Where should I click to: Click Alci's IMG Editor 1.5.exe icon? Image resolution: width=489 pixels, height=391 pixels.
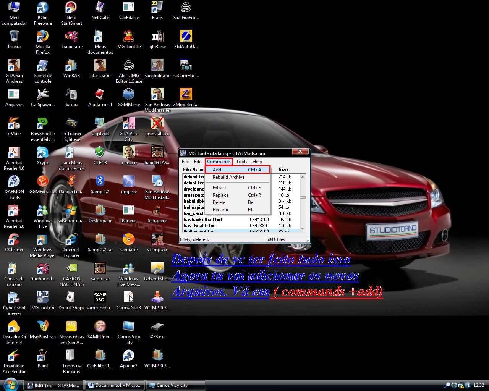(x=129, y=71)
